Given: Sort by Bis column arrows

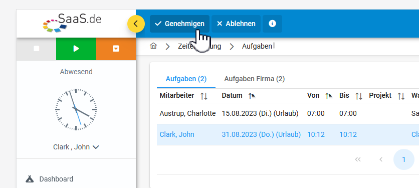Looking at the screenshot, I should pyautogui.click(x=359, y=96).
